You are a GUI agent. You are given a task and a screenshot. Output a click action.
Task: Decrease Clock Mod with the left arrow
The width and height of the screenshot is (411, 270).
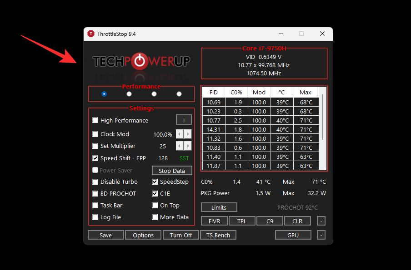179,134
